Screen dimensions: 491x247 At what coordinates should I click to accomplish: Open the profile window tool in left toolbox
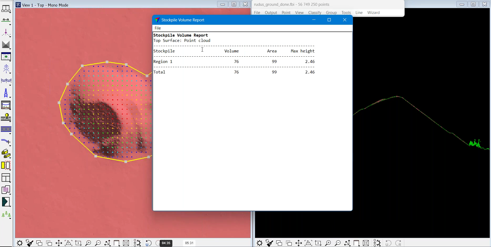click(6, 105)
